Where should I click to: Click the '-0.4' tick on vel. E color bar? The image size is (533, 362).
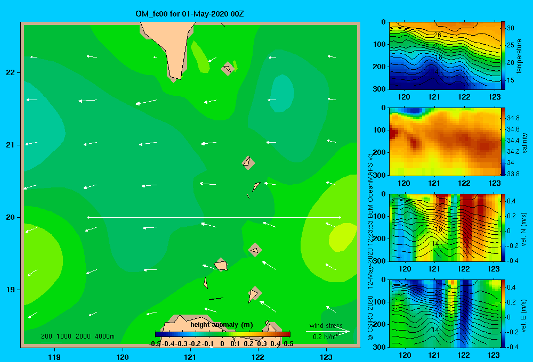(x=513, y=347)
